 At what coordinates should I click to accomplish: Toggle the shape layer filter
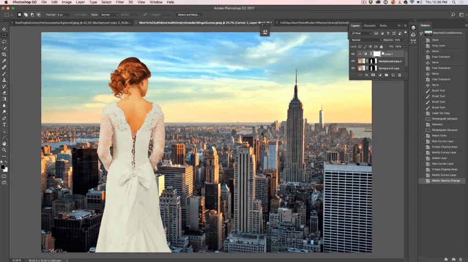coord(394,33)
